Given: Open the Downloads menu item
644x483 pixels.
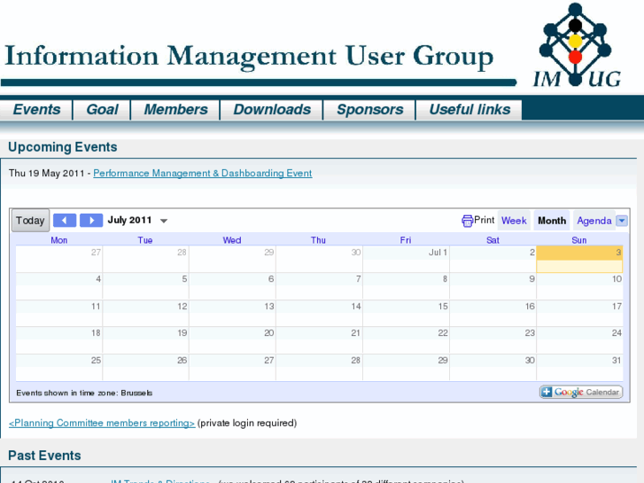Looking at the screenshot, I should [x=272, y=110].
